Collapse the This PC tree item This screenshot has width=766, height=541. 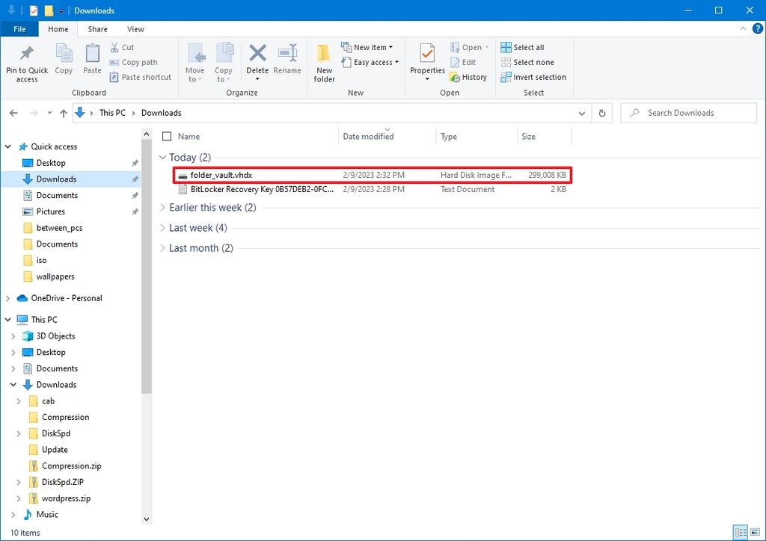pyautogui.click(x=7, y=319)
